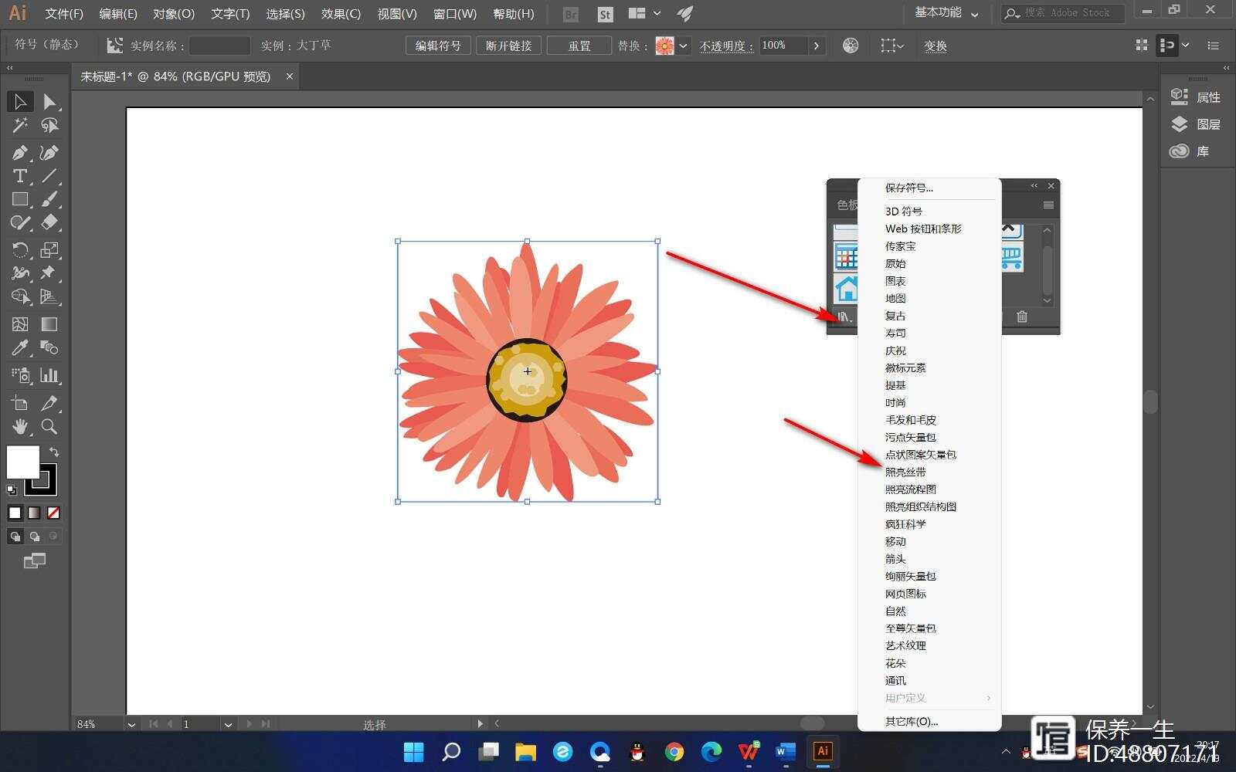
Task: Select the Curvature tool
Action: pyautogui.click(x=49, y=152)
